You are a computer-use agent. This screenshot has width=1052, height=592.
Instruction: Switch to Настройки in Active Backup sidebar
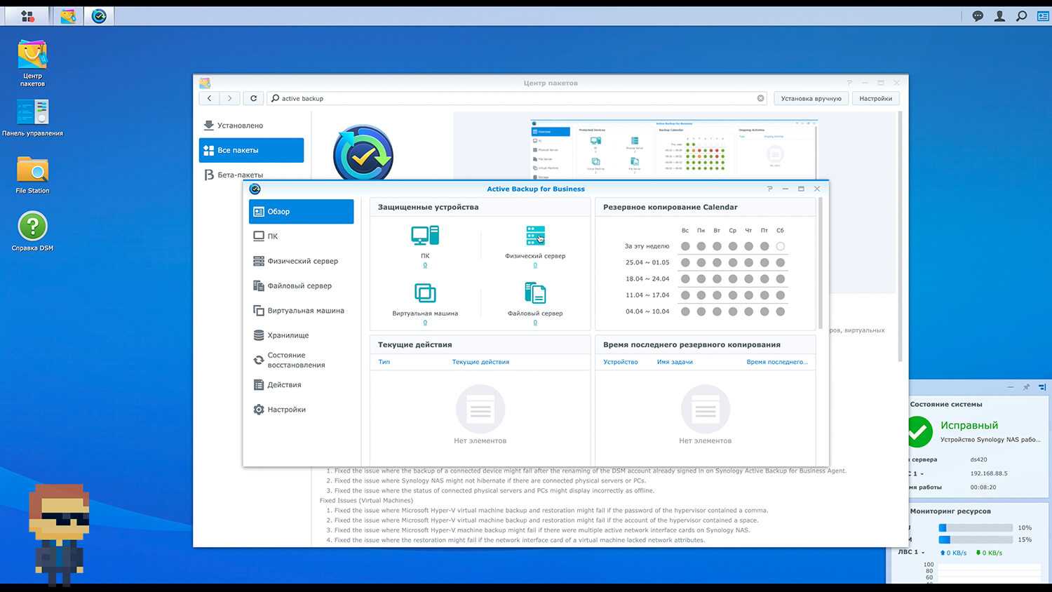(x=286, y=410)
